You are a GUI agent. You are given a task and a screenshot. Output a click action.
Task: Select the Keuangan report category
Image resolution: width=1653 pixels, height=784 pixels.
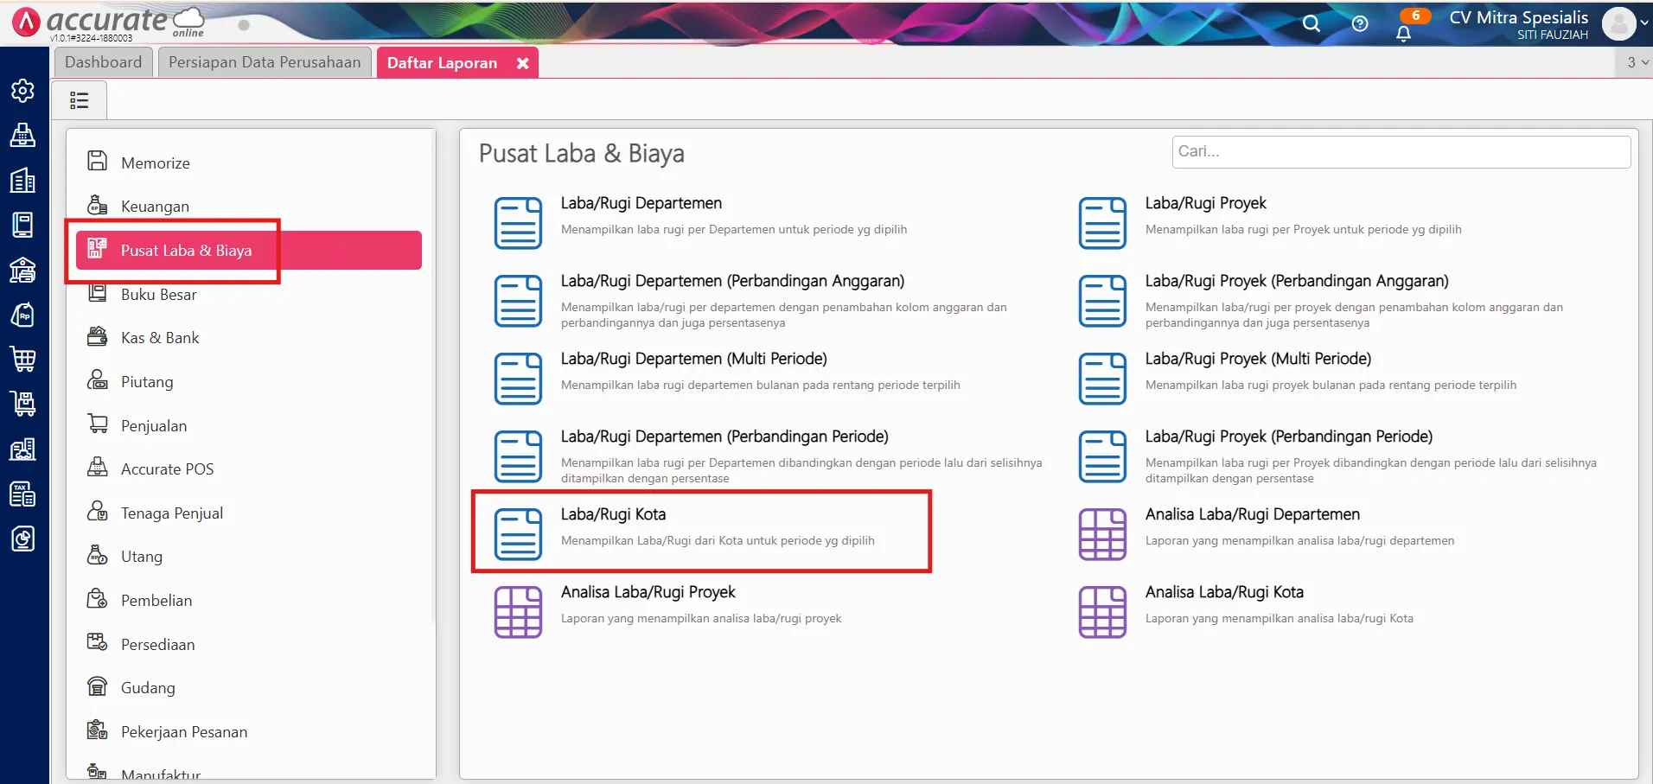pyautogui.click(x=155, y=207)
